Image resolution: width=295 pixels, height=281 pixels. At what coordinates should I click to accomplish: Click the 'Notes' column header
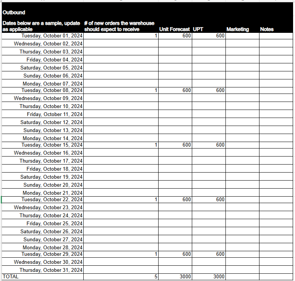click(267, 29)
